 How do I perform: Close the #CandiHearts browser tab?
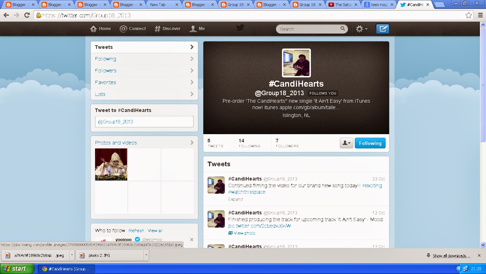tap(427, 5)
